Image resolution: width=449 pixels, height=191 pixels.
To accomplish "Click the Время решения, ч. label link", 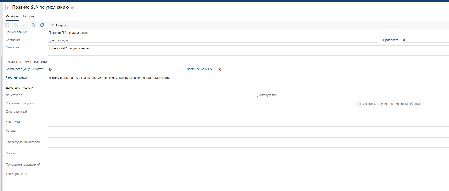I will [x=200, y=69].
